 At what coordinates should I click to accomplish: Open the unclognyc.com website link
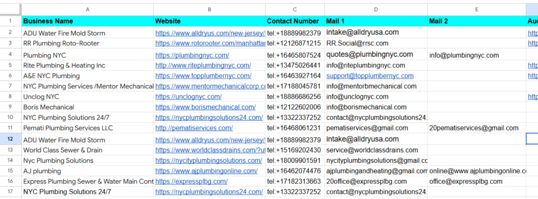189,96
